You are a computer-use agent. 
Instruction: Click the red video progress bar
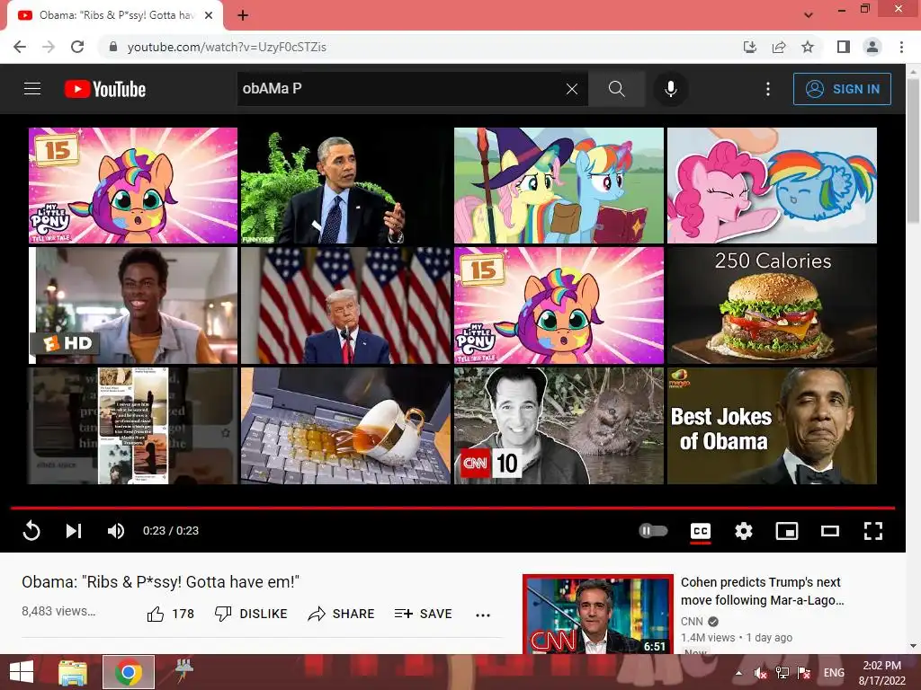pos(452,509)
